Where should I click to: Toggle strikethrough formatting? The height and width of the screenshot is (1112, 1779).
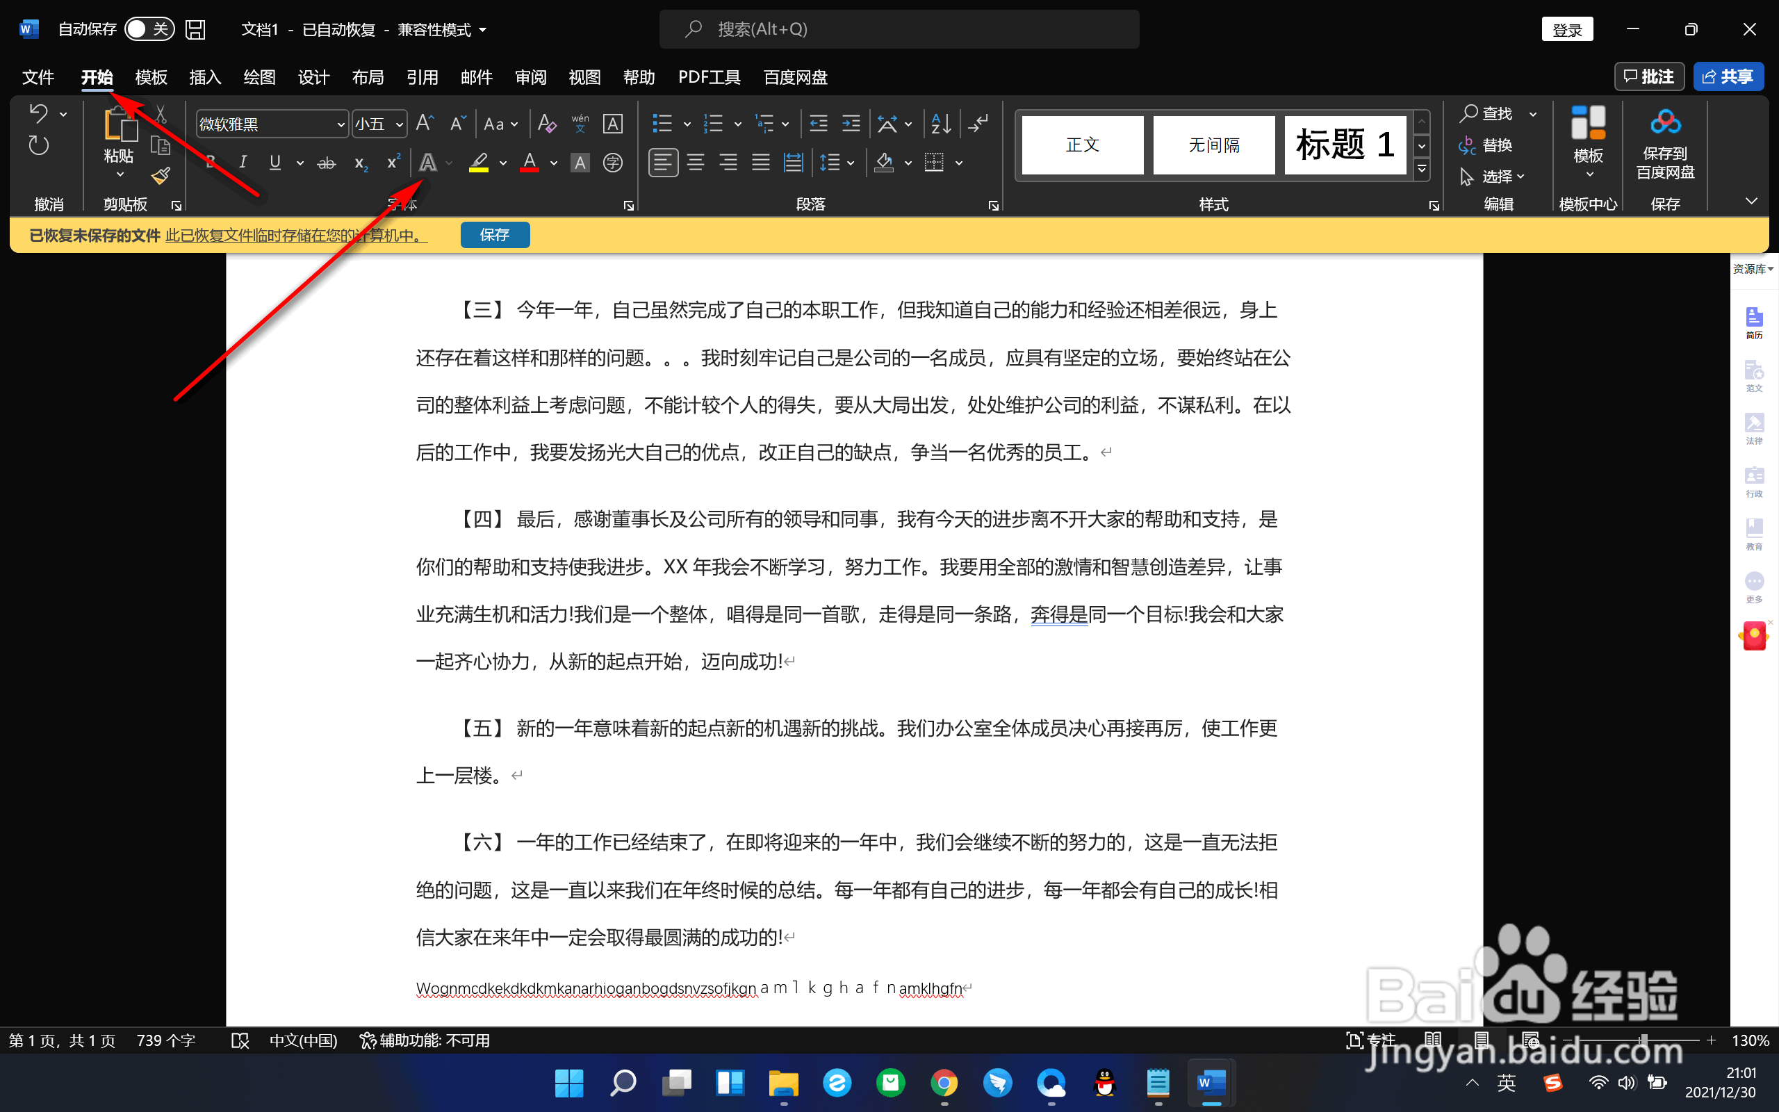click(x=327, y=163)
